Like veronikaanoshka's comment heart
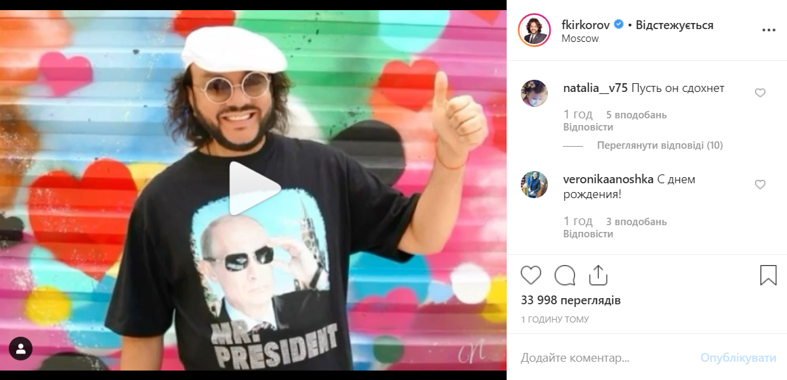The image size is (787, 380). click(760, 185)
